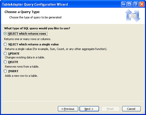Advance with the Next button
The width and height of the screenshot is (146, 115).
(x=89, y=109)
